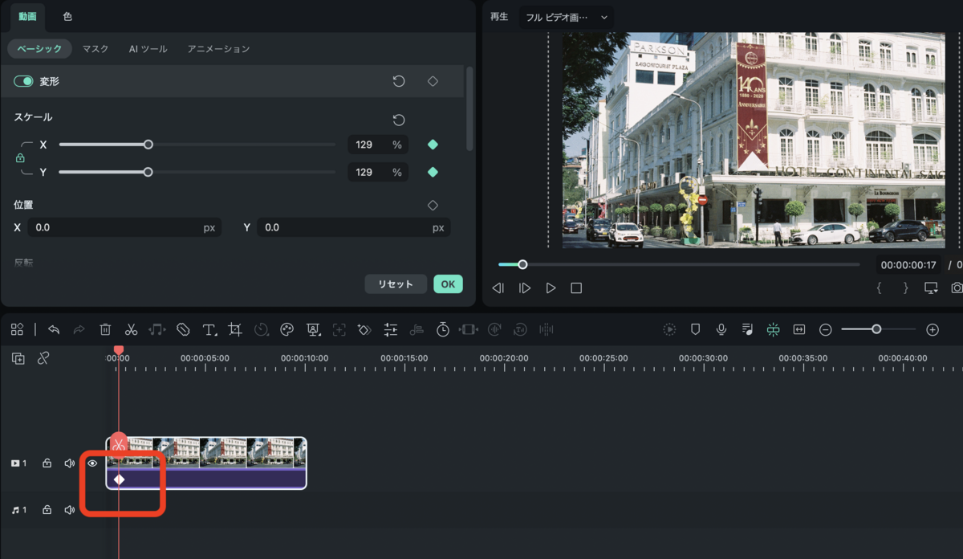Reset スケール with circular arrow icon
The height and width of the screenshot is (559, 963).
398,120
